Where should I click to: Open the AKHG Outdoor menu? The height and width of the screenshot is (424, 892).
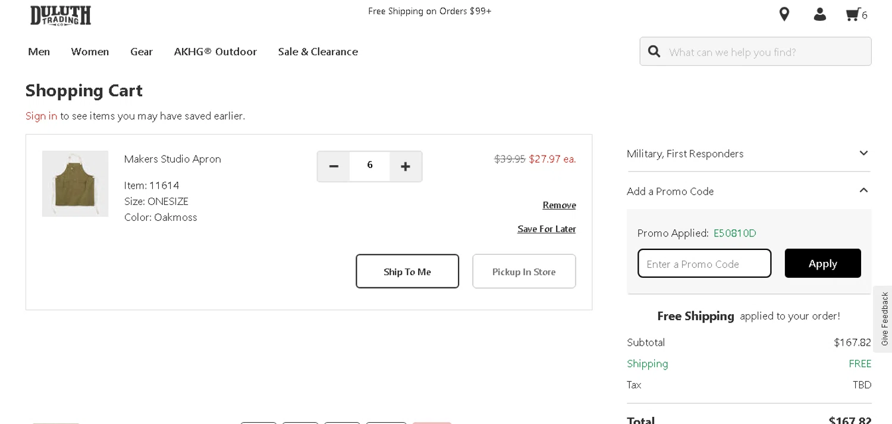pyautogui.click(x=215, y=52)
